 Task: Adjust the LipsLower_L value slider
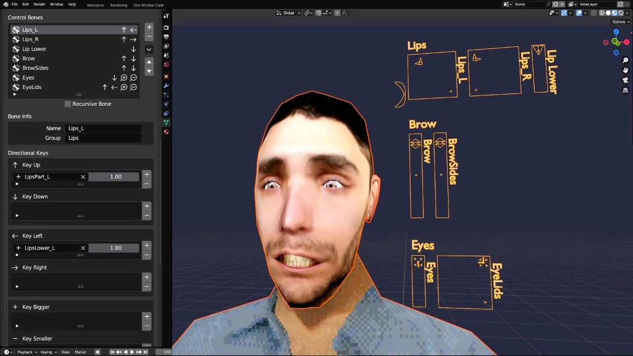[114, 248]
